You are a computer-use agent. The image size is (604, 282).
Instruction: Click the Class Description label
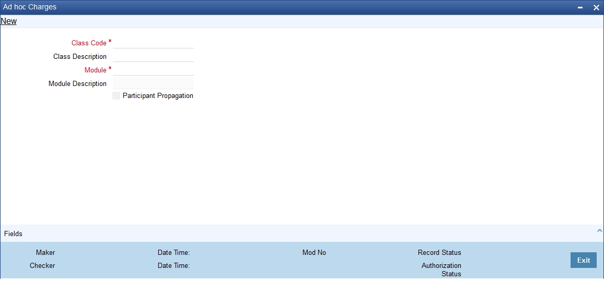[x=80, y=56]
